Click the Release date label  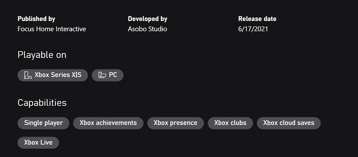pos(257,19)
